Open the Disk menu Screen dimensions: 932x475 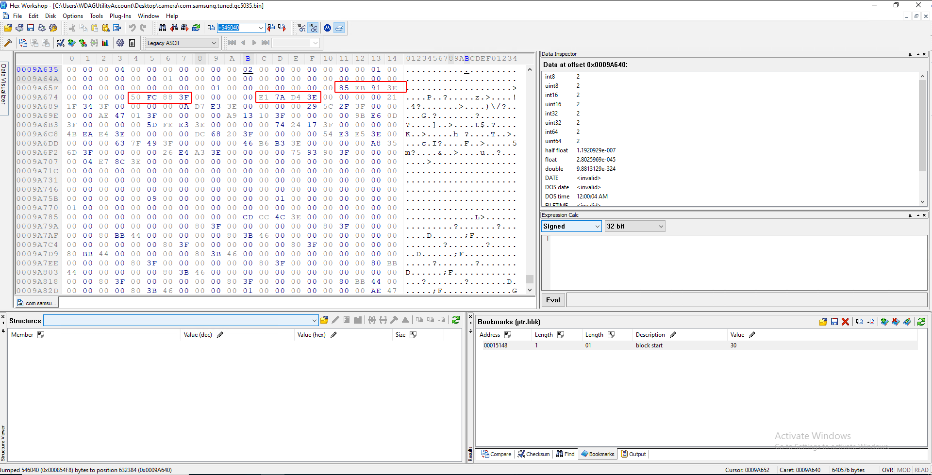[x=50, y=16]
